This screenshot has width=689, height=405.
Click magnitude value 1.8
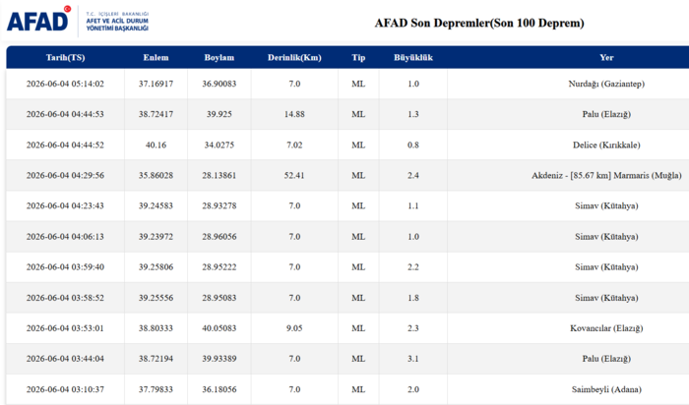[413, 298]
